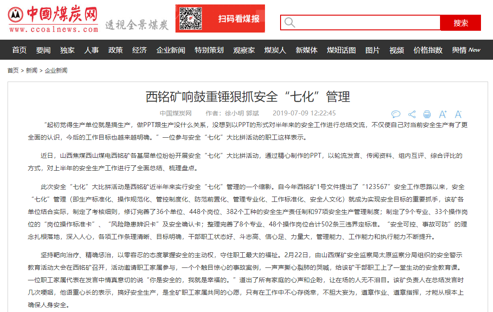Open the 独家 menu item
The height and width of the screenshot is (312, 493).
tap(67, 50)
